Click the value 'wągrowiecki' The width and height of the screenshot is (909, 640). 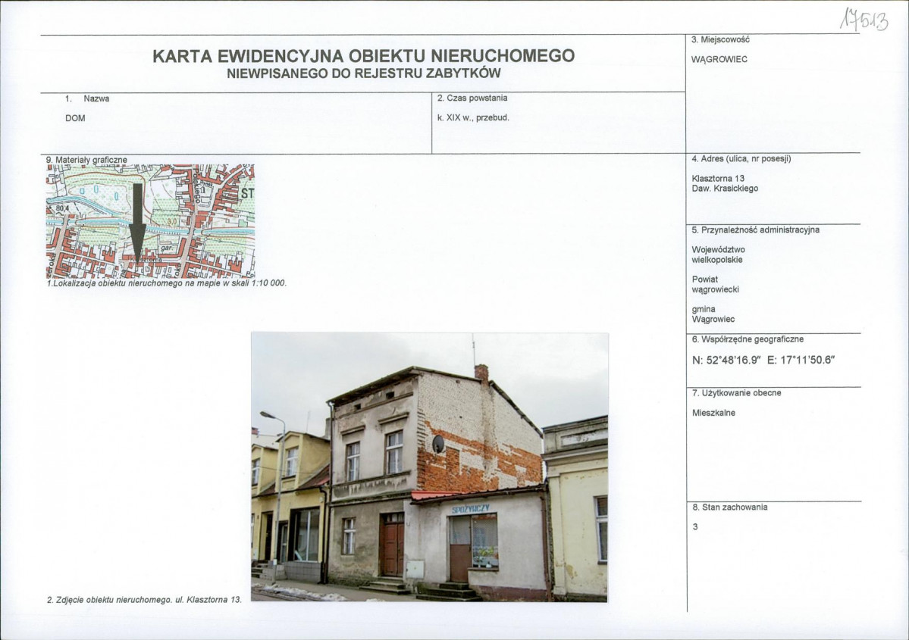(x=716, y=289)
